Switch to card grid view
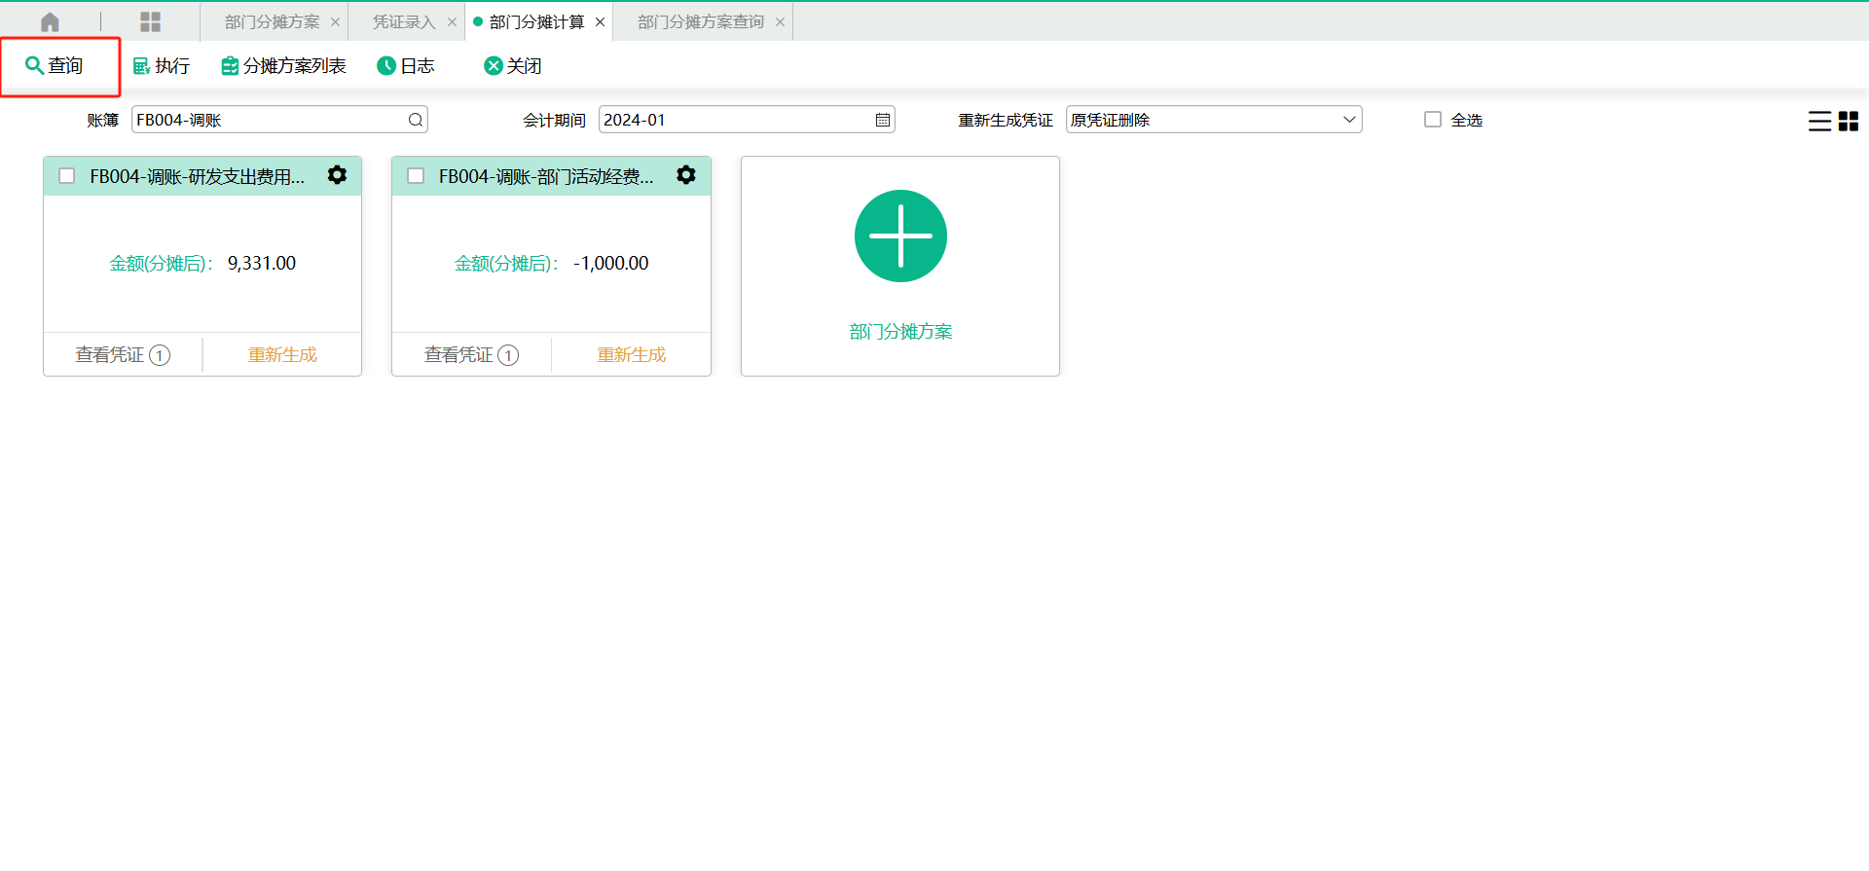Viewport: 1869px width, 871px height. [x=1849, y=121]
